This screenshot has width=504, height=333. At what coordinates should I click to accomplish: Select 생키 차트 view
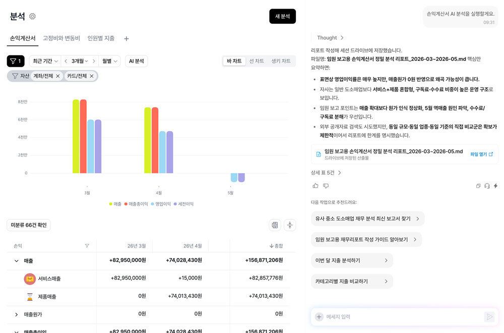coord(281,61)
